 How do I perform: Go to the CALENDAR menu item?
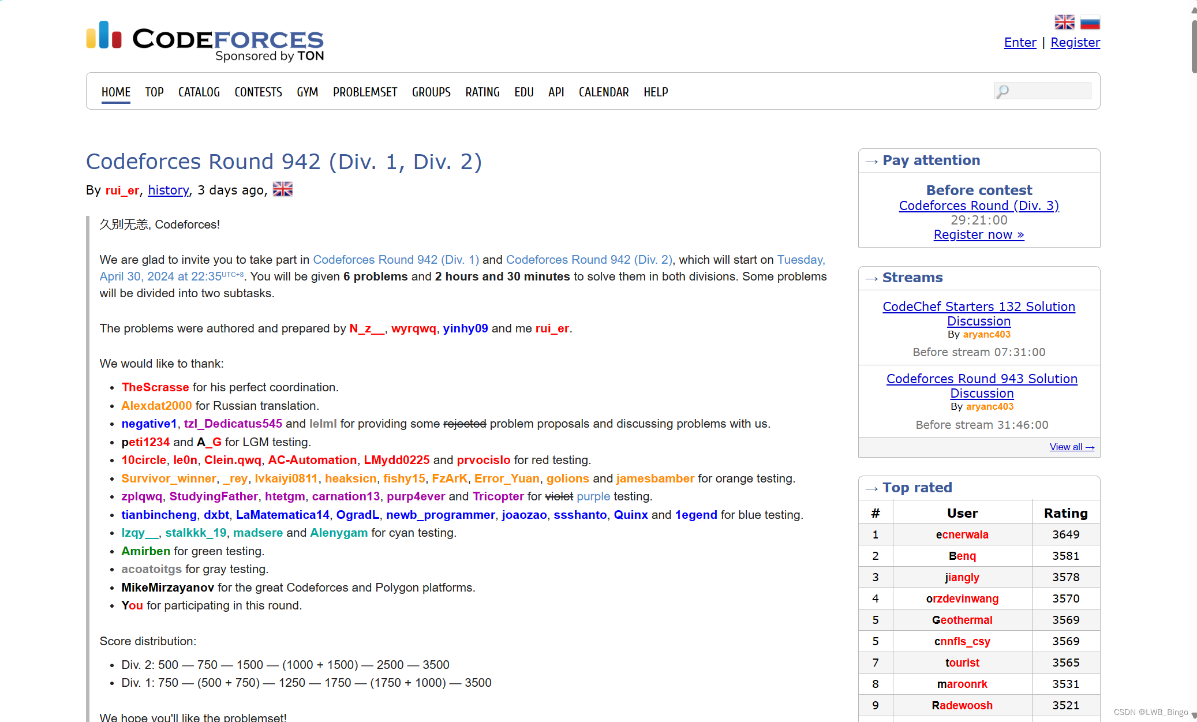click(x=603, y=92)
